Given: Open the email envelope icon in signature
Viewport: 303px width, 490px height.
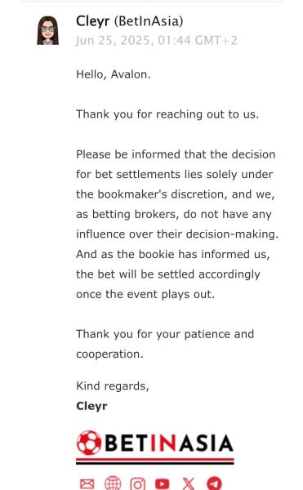Looking at the screenshot, I should pos(87,483).
